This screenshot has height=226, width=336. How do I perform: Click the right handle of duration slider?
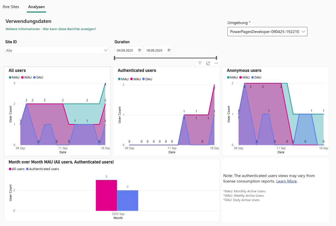coord(216,58)
